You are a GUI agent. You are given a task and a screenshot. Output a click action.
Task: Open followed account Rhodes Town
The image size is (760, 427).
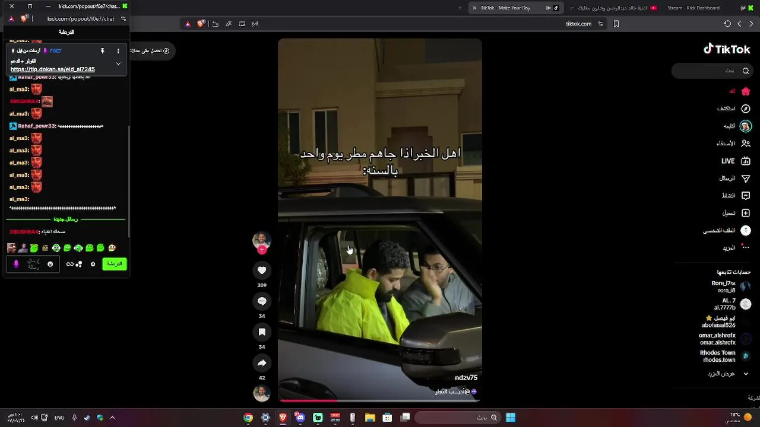point(726,356)
